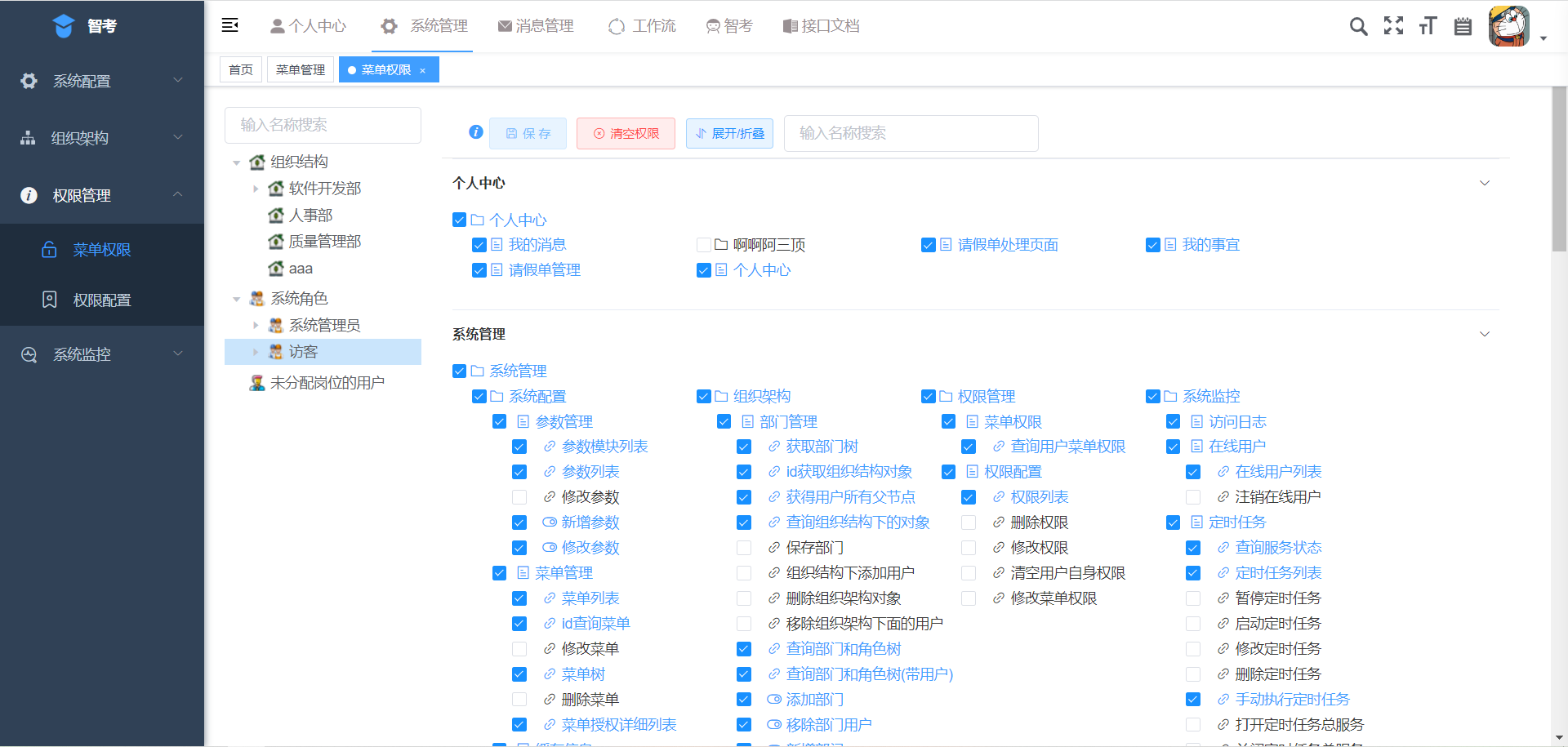Collapse the sidebar with hamburger icon

tap(230, 25)
